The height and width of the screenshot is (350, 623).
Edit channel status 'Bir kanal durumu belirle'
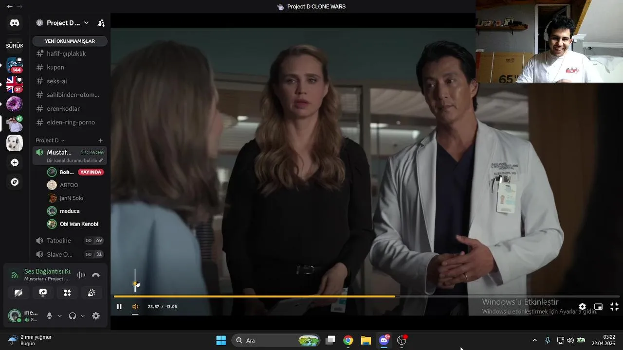click(x=75, y=160)
